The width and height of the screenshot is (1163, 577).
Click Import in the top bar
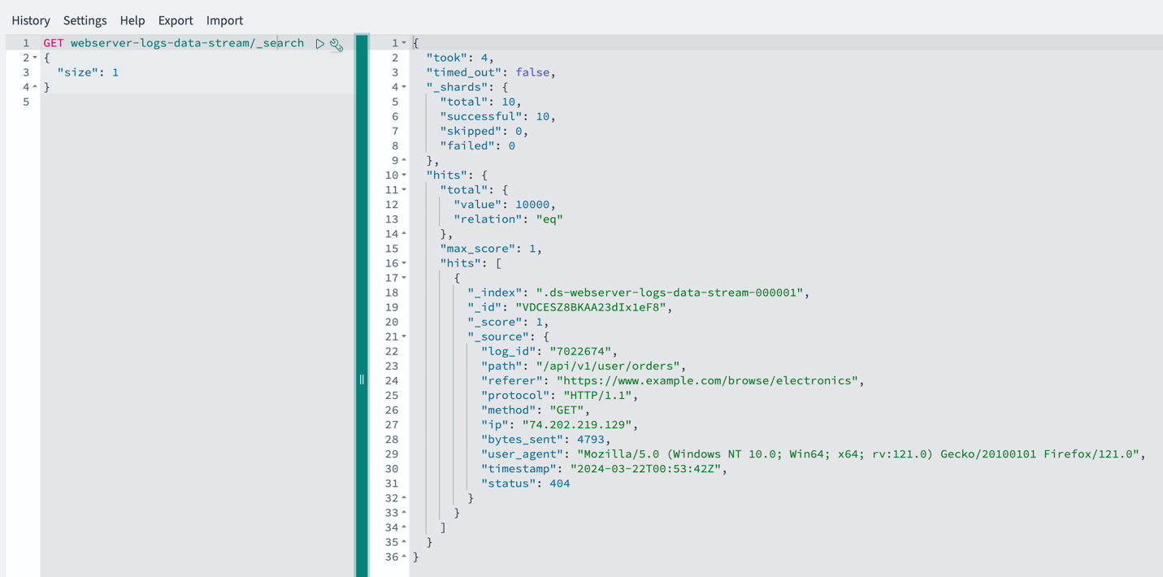coord(224,20)
